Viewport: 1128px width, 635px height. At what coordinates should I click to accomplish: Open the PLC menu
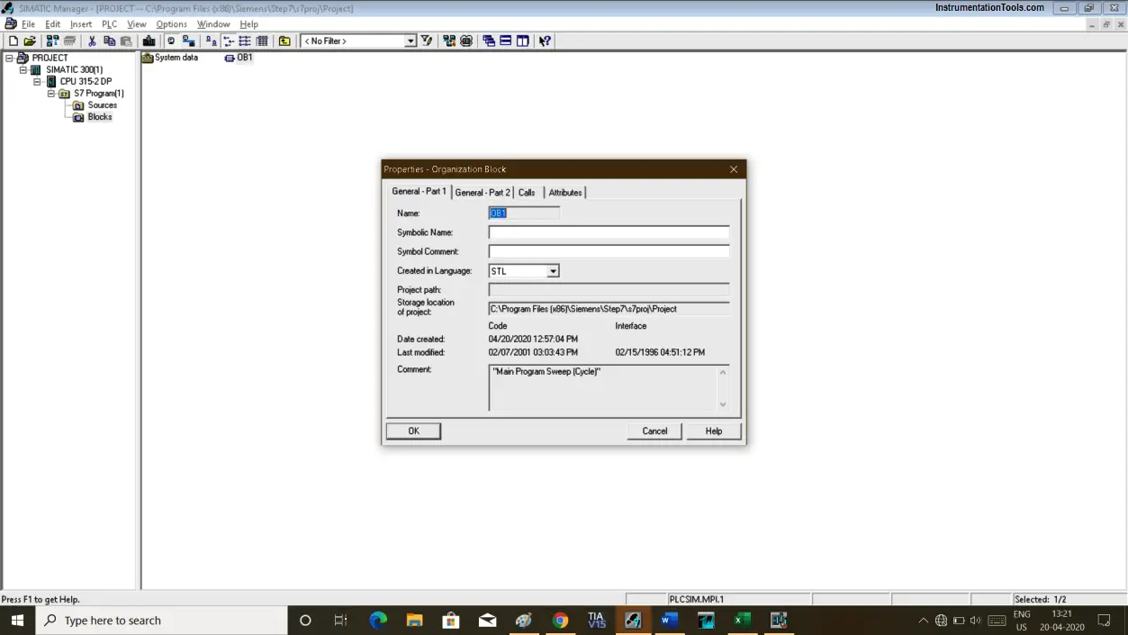(109, 24)
